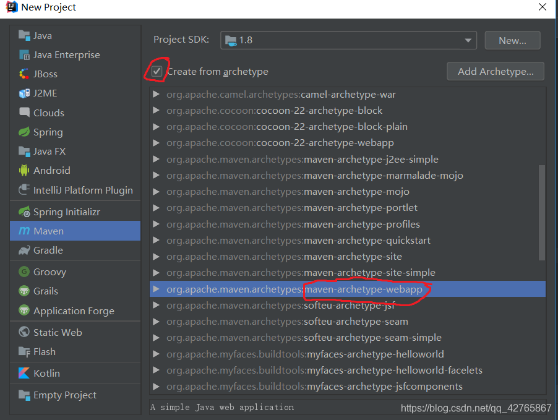Image resolution: width=558 pixels, height=420 pixels.
Task: Open the Project SDK dropdown arrow
Action: click(468, 40)
